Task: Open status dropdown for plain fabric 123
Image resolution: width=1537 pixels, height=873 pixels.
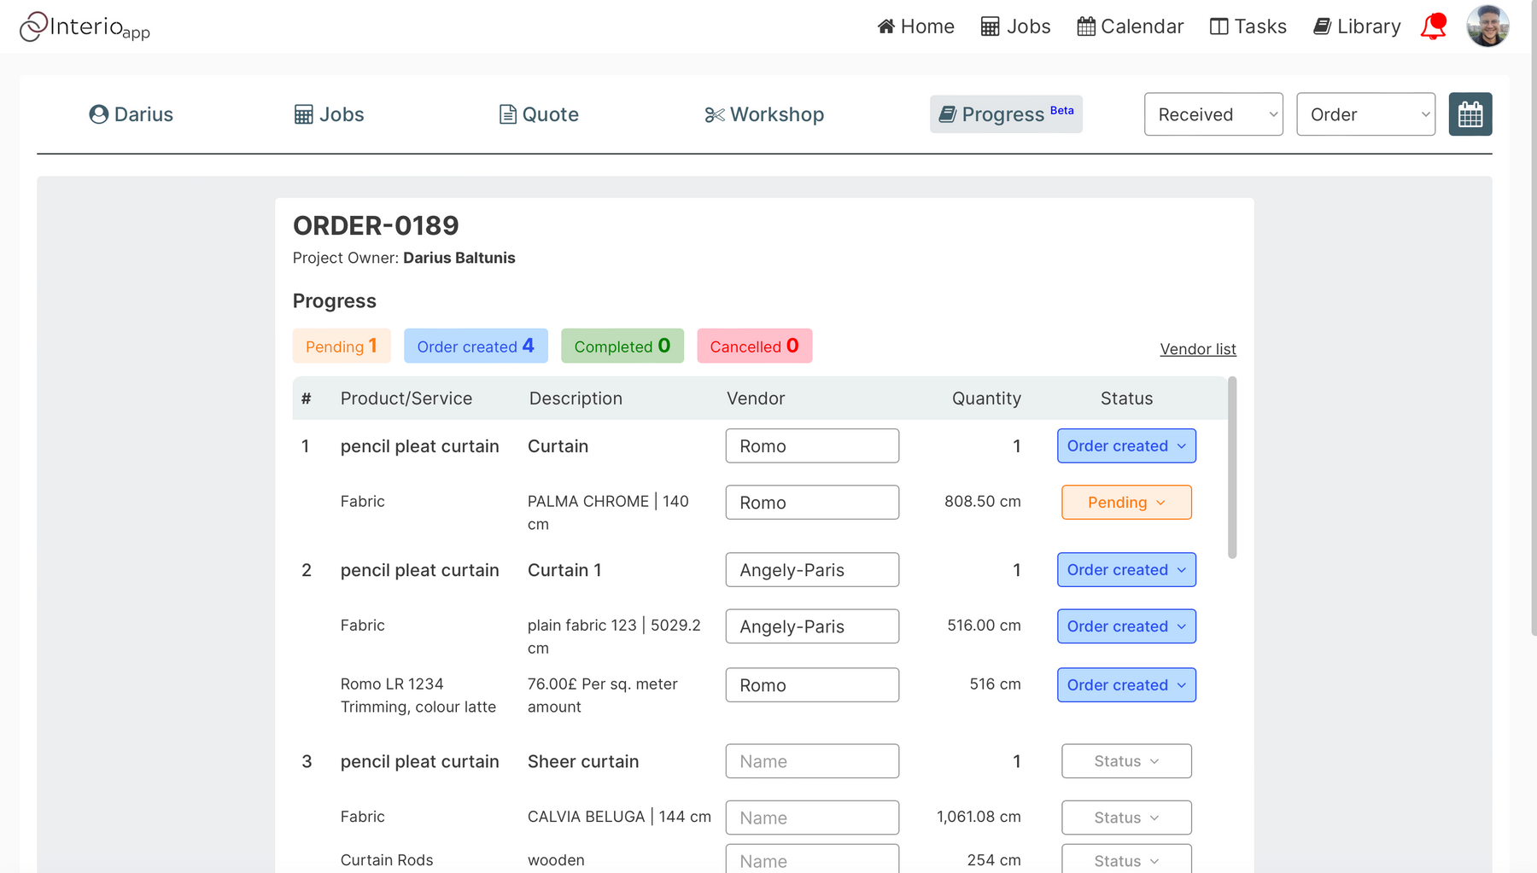Action: click(1126, 626)
